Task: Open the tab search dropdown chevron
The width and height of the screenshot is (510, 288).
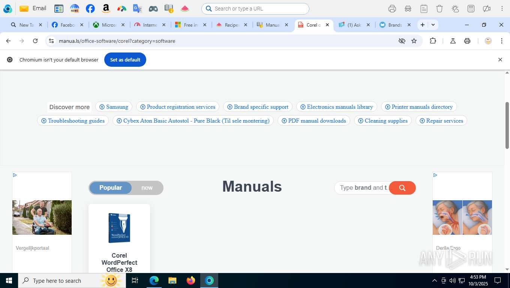Action: [x=433, y=25]
